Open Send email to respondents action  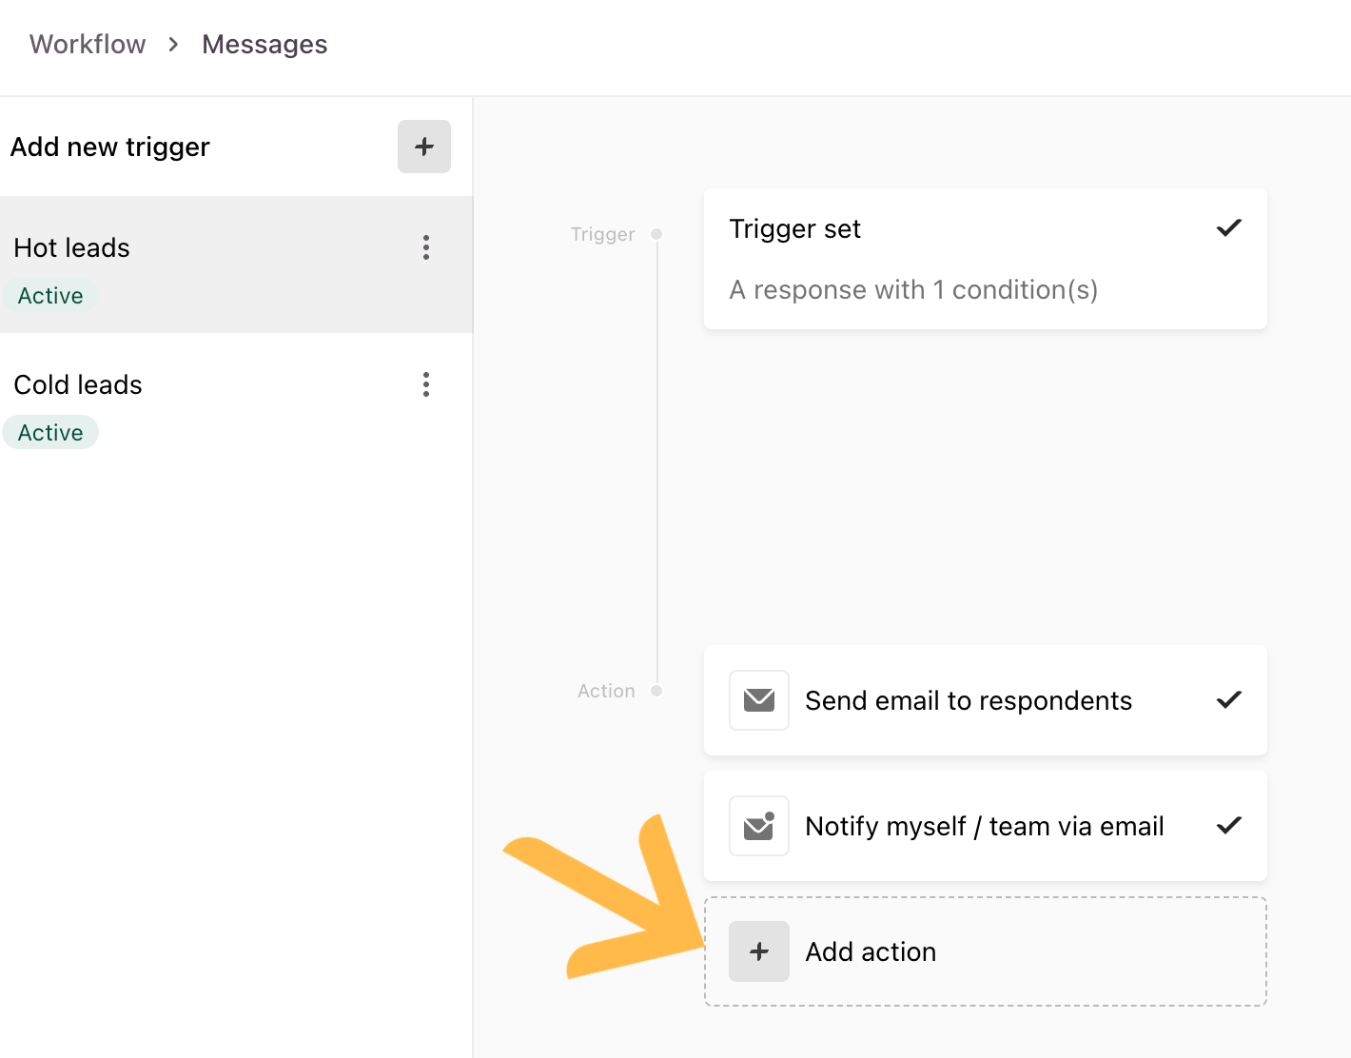point(986,700)
